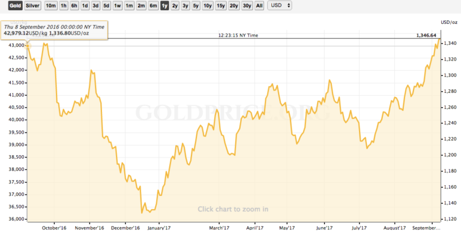Set the range to 2y
461x239 pixels.
click(175, 5)
